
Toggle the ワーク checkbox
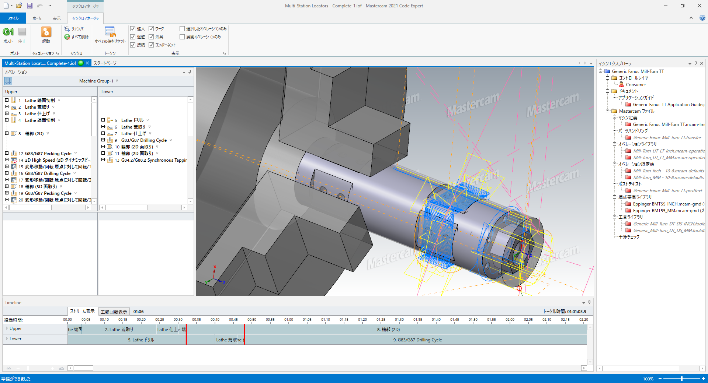[151, 29]
